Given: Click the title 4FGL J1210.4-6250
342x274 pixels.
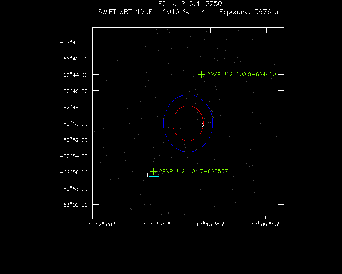Looking at the screenshot, I should click(188, 4).
